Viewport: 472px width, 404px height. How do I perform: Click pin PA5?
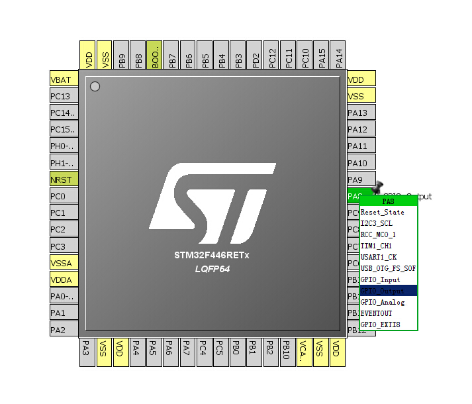tap(154, 352)
